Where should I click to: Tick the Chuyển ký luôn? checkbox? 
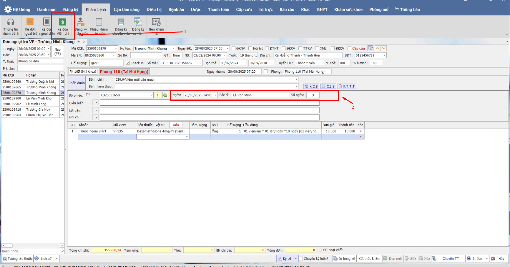click(301, 259)
